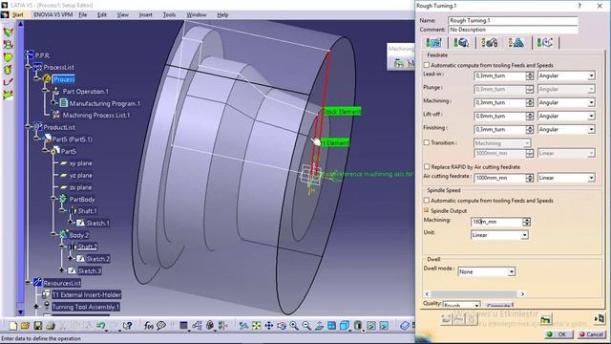Screen dimensions: 611x344
Task: Select the Pan tool icon
Action: point(269,325)
